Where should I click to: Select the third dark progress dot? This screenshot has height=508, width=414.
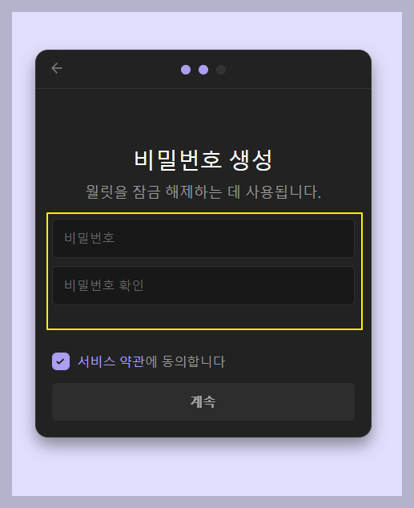[221, 70]
